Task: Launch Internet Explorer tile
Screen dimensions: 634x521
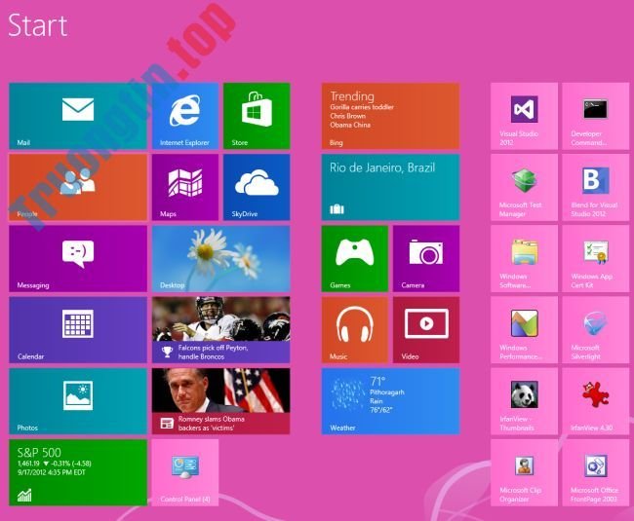Action: [184, 116]
